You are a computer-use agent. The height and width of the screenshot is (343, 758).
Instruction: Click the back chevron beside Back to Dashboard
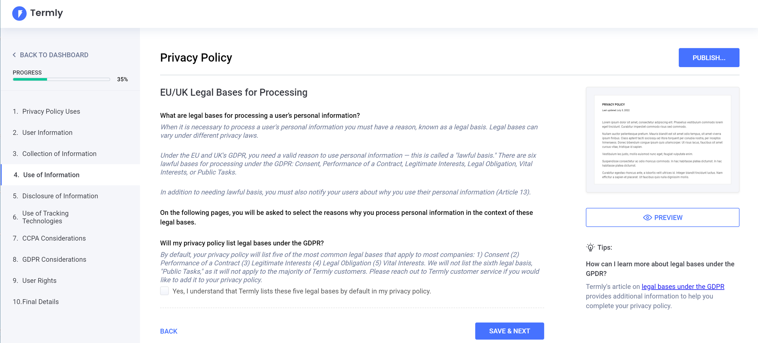14,55
